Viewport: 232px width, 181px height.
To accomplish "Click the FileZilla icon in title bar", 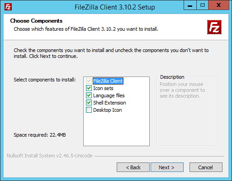I will (x=8, y=7).
